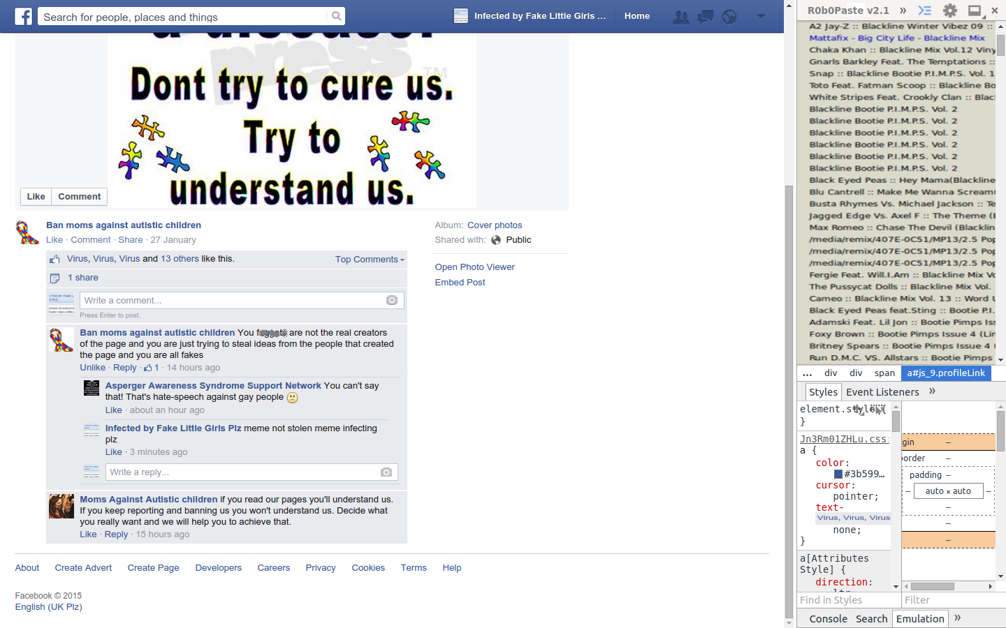Image resolution: width=1006 pixels, height=628 pixels.
Task: Open Moms Against Autistic children profile picture
Action: pyautogui.click(x=61, y=506)
